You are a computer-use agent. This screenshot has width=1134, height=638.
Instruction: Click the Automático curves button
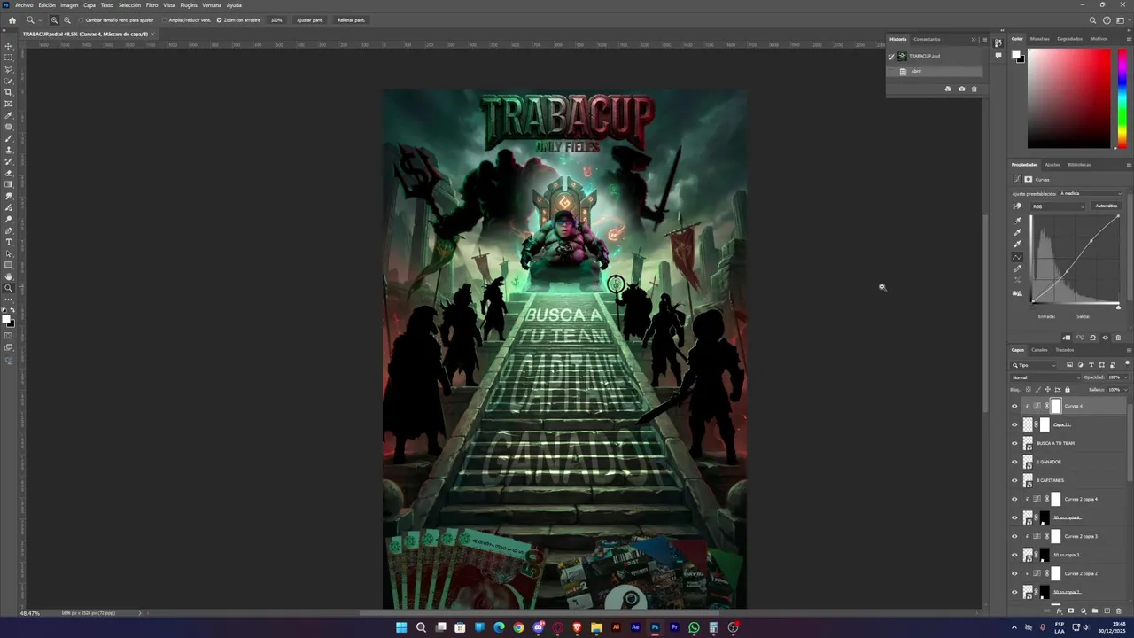click(x=1107, y=206)
